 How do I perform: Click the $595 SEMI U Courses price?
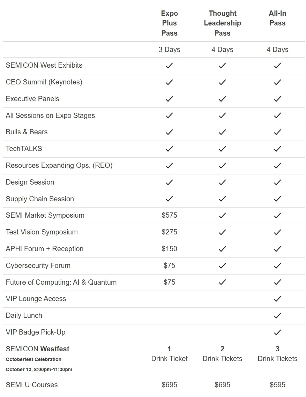pos(277,385)
